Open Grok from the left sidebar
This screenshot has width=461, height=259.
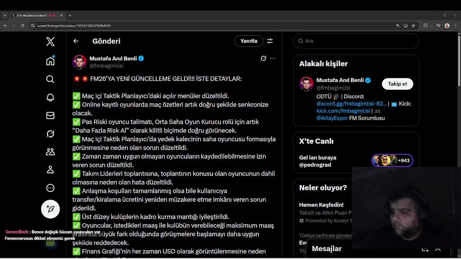click(x=50, y=134)
